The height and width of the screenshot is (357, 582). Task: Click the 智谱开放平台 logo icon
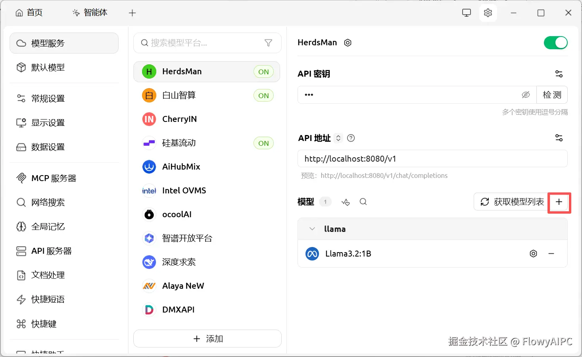[149, 238]
